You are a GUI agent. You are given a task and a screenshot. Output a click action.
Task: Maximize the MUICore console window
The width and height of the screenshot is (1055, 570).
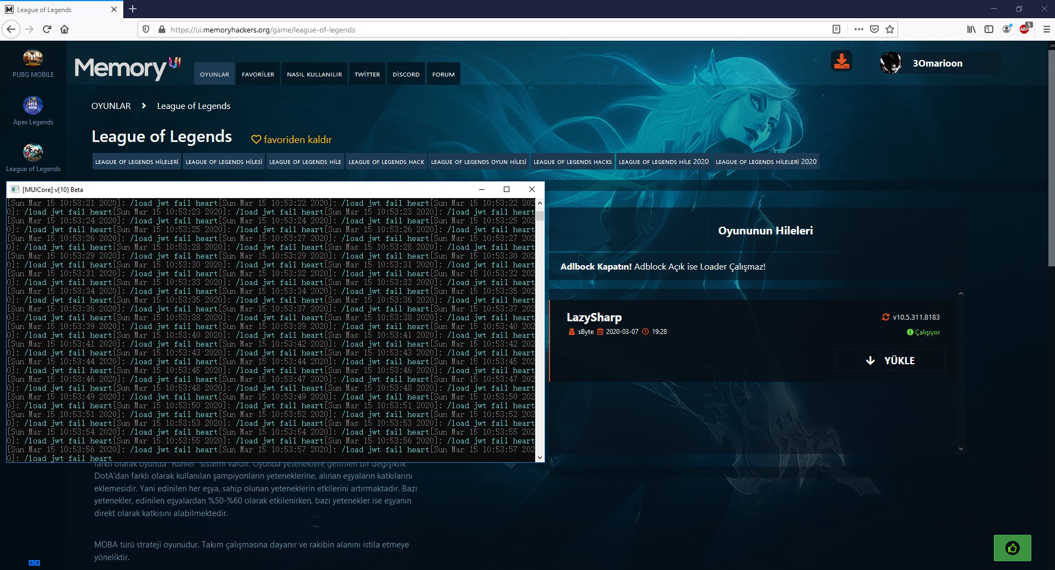pos(507,189)
